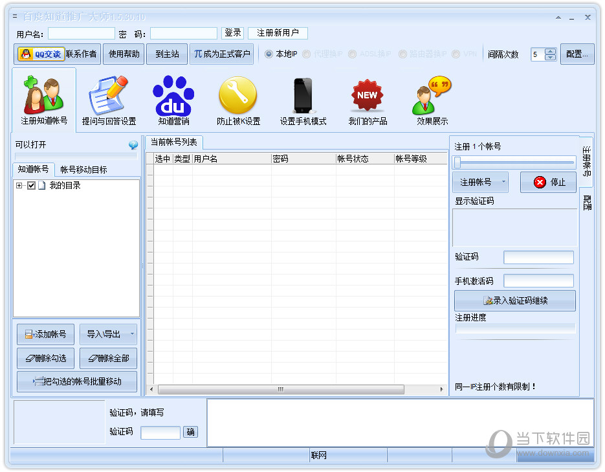Open 注册知道帐号 register accounts section
605x472 pixels.
coord(44,100)
